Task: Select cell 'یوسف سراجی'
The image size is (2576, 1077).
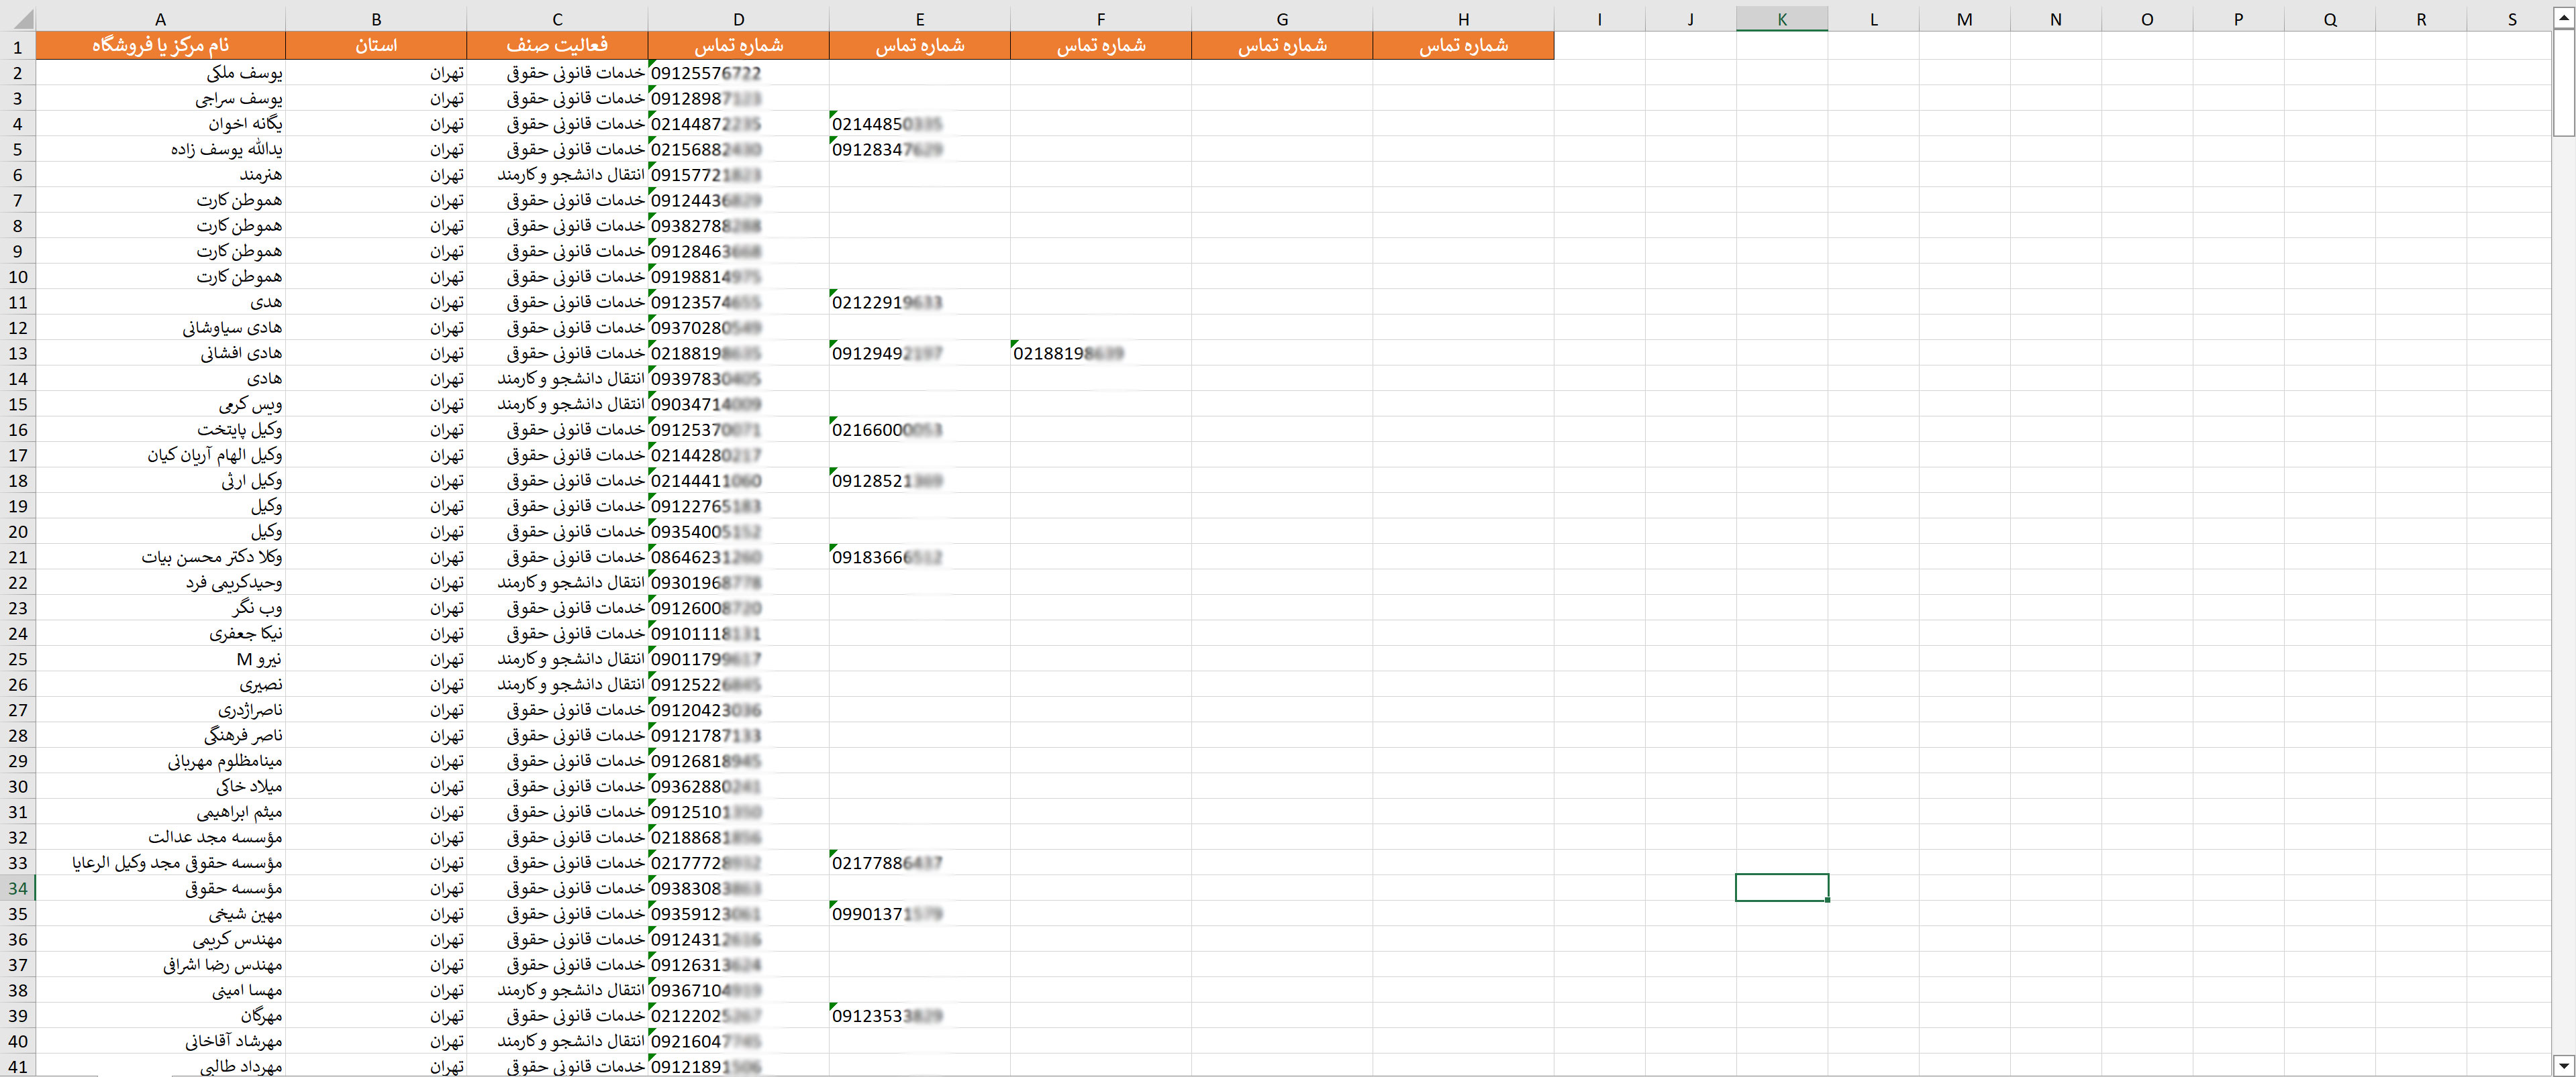Action: pos(161,98)
